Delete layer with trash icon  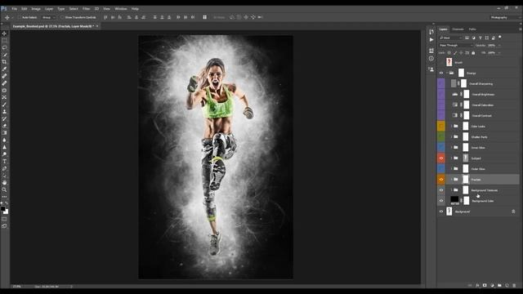point(514,285)
